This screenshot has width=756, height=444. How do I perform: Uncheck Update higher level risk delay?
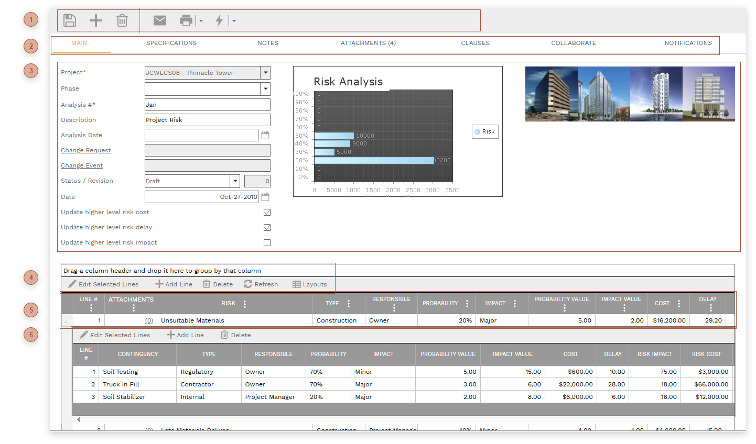tap(267, 227)
